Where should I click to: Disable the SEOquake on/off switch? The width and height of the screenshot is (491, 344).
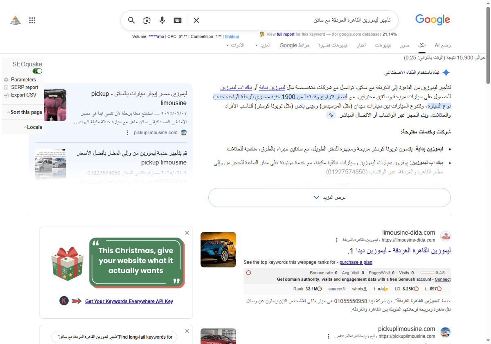[37, 71]
